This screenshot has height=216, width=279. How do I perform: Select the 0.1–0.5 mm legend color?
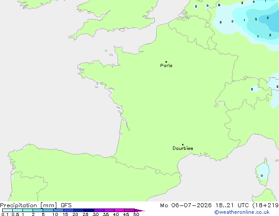[7, 210]
